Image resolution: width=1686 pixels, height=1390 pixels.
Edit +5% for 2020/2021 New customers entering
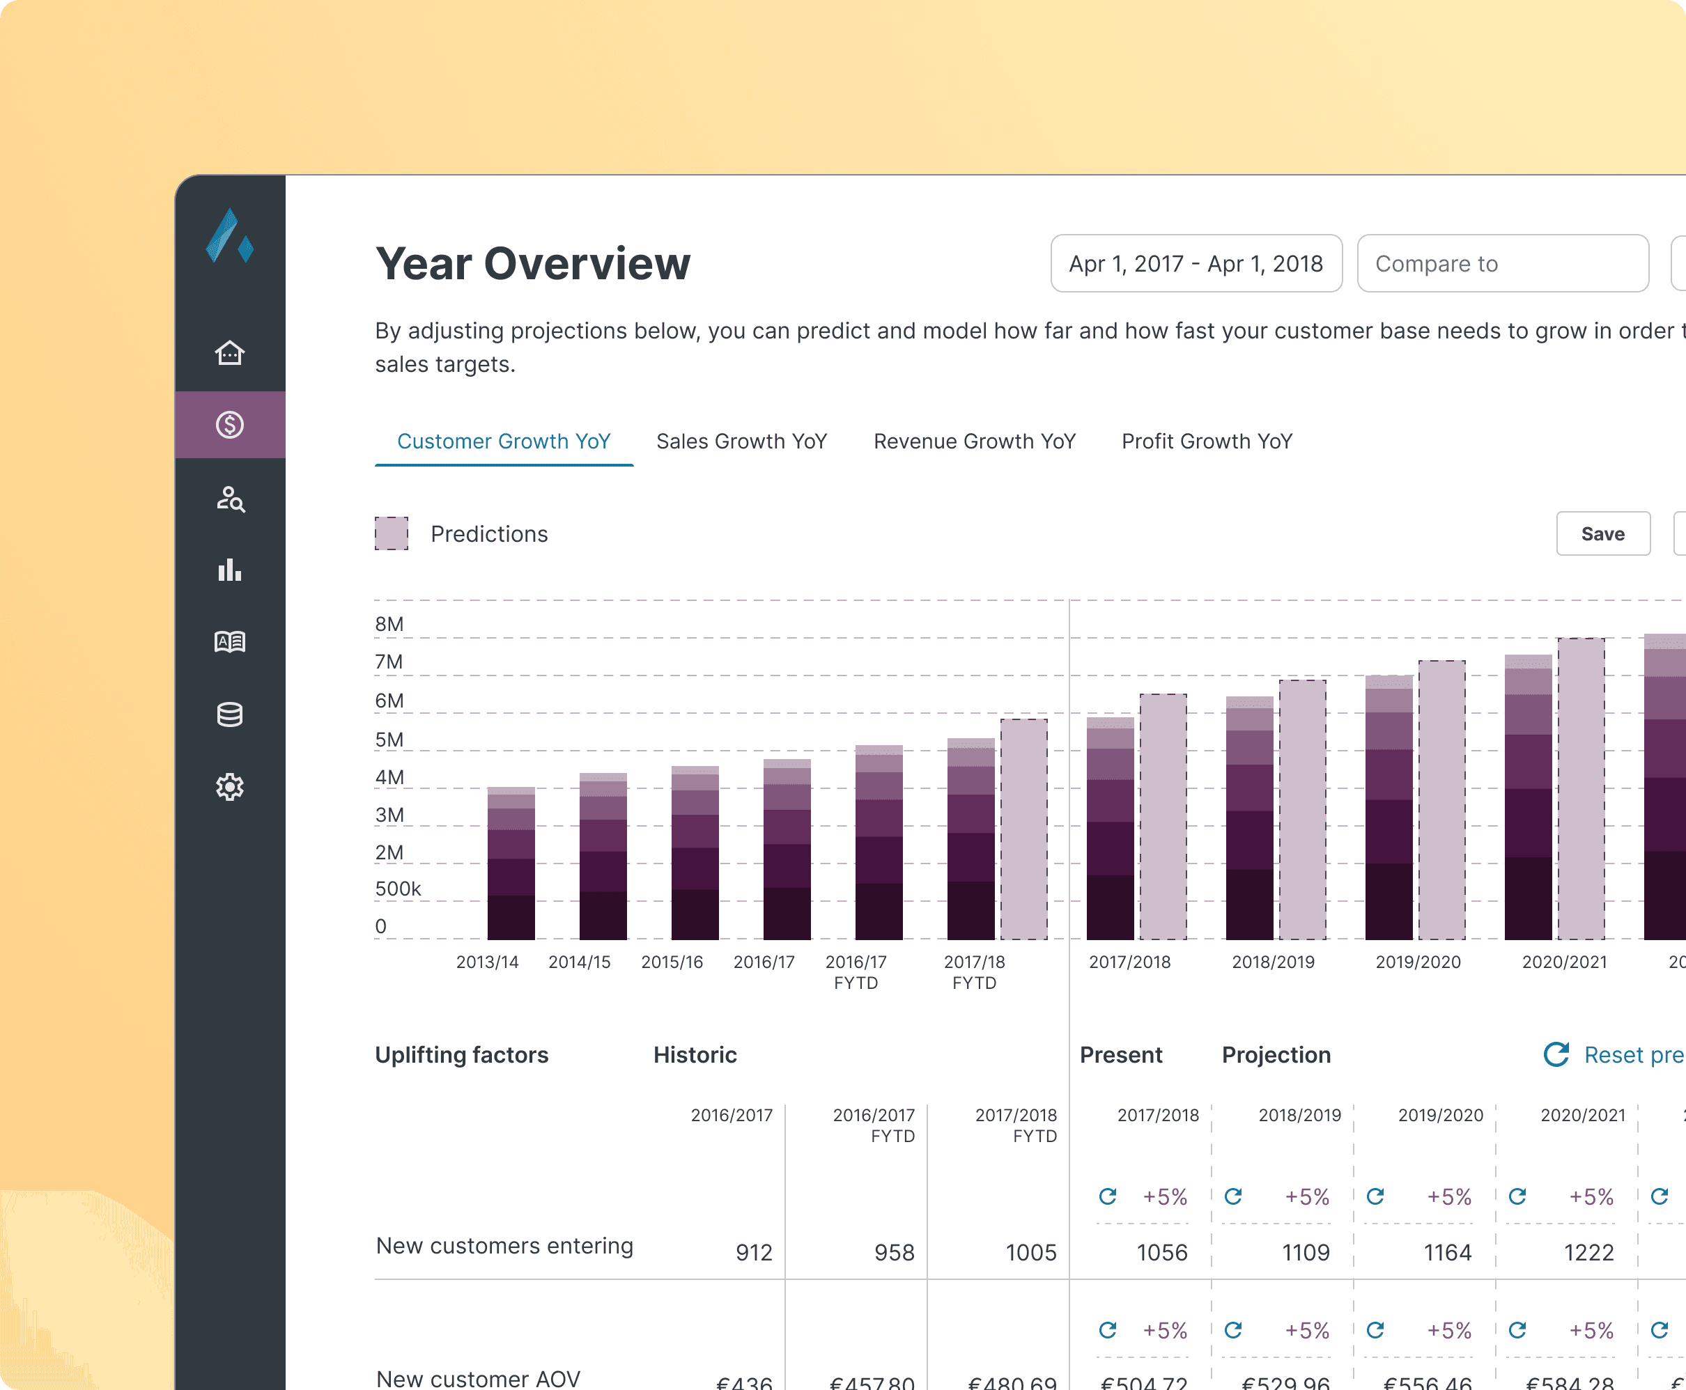point(1591,1197)
